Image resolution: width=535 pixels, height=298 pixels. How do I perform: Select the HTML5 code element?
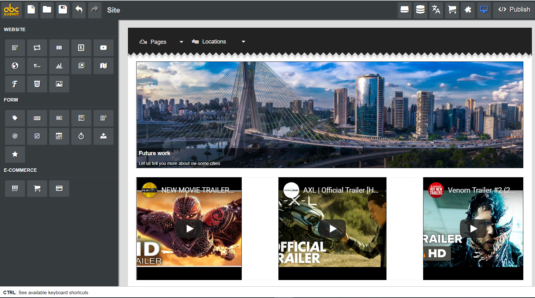[x=37, y=84]
